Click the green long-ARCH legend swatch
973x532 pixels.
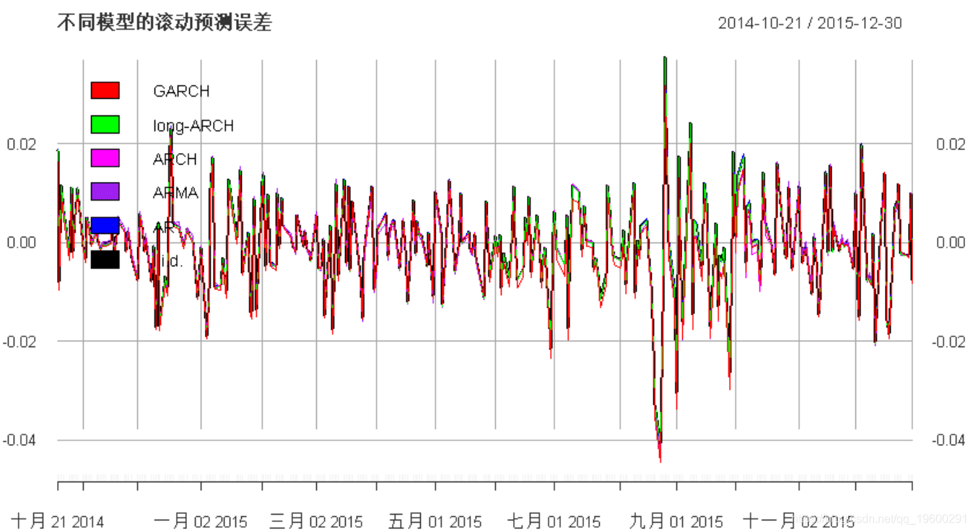click(x=105, y=125)
